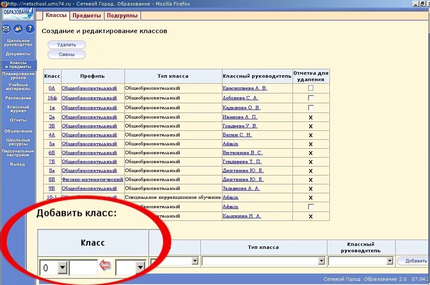Open Классный журнал in sidebar
Viewport: 430px width, 285px height.
18,109
